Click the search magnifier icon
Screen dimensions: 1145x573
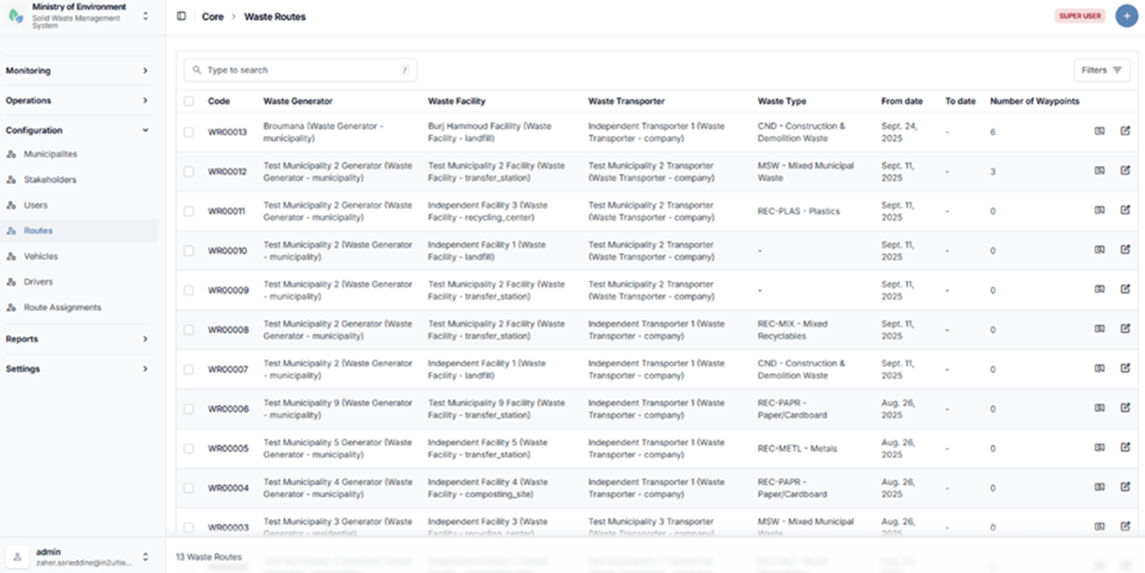coord(197,71)
